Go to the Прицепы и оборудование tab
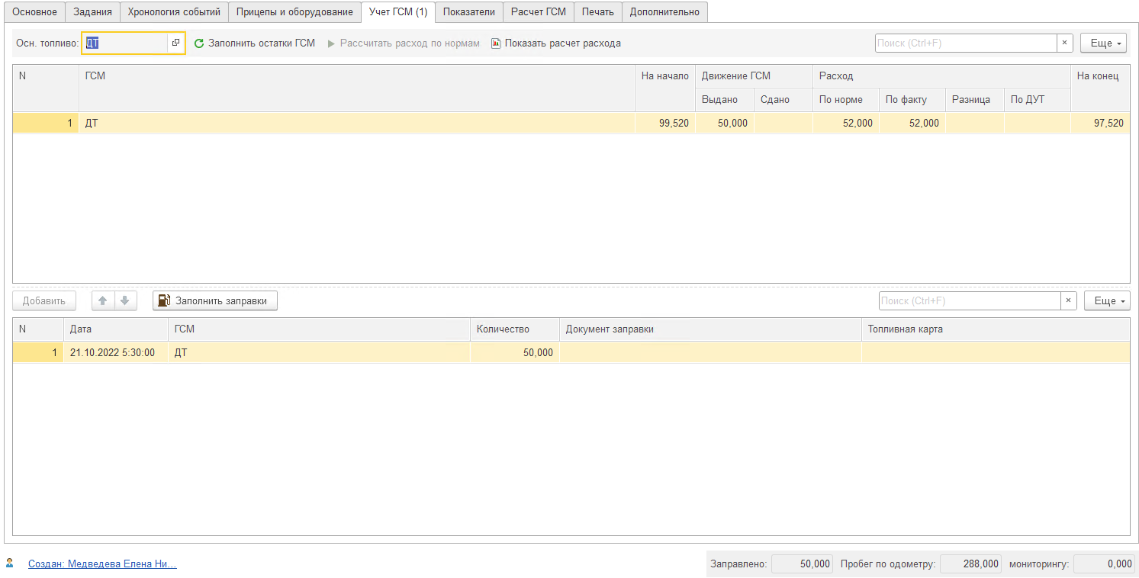1139x578 pixels. click(x=294, y=11)
